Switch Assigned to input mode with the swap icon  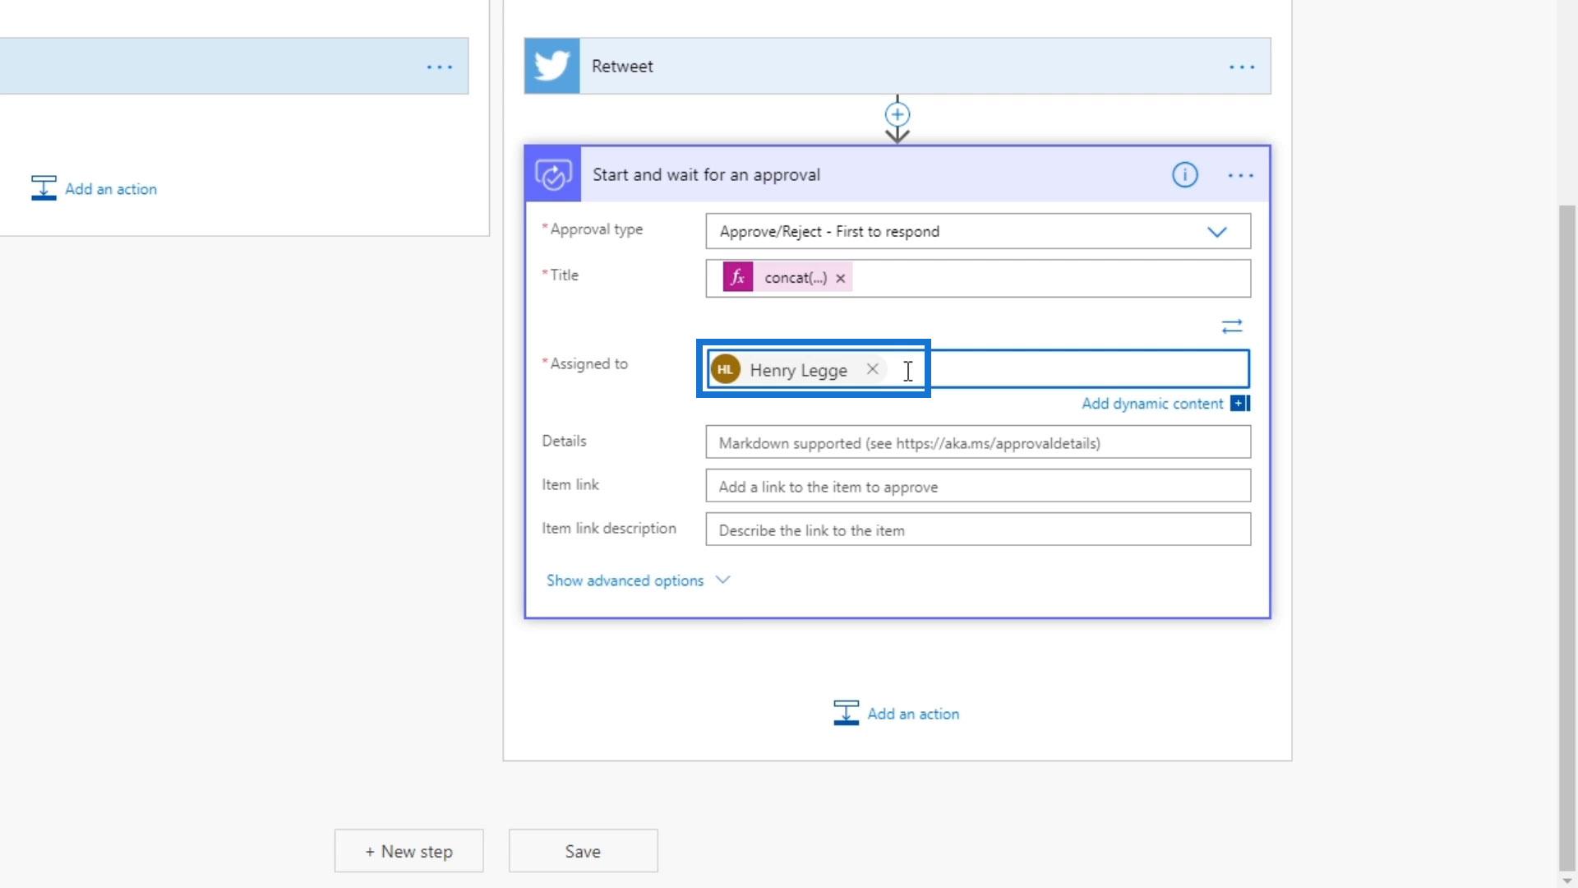point(1231,326)
